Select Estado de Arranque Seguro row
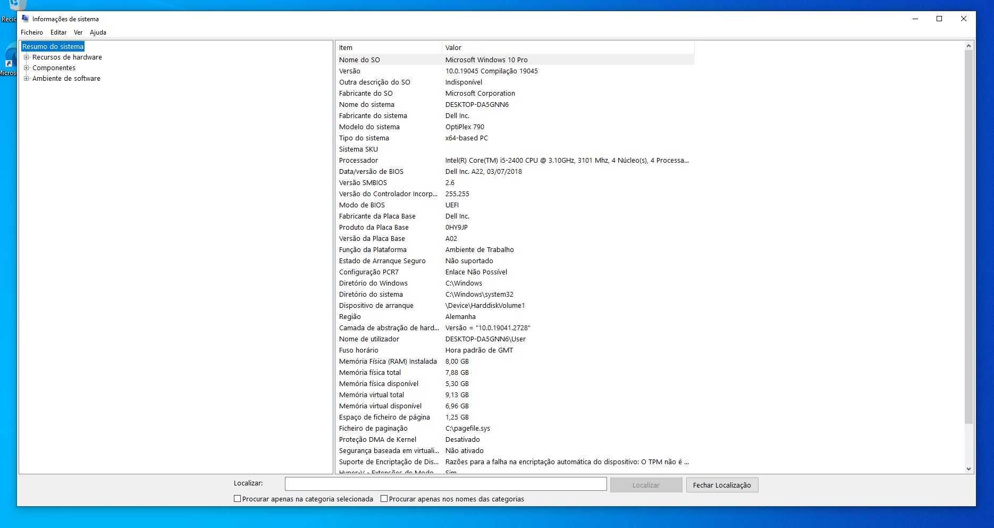 tap(515, 261)
